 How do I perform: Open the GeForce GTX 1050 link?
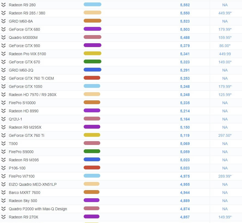(25, 86)
